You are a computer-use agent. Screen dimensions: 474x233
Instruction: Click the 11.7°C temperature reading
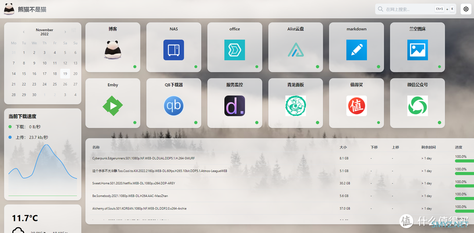[25, 218]
